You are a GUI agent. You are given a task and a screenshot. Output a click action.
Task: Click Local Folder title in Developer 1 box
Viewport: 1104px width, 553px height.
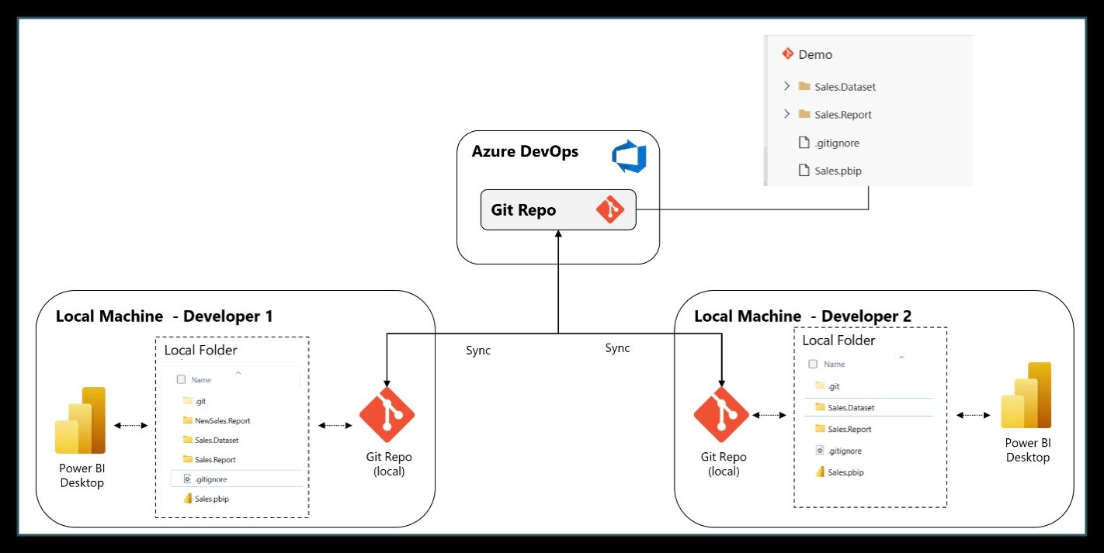click(201, 350)
